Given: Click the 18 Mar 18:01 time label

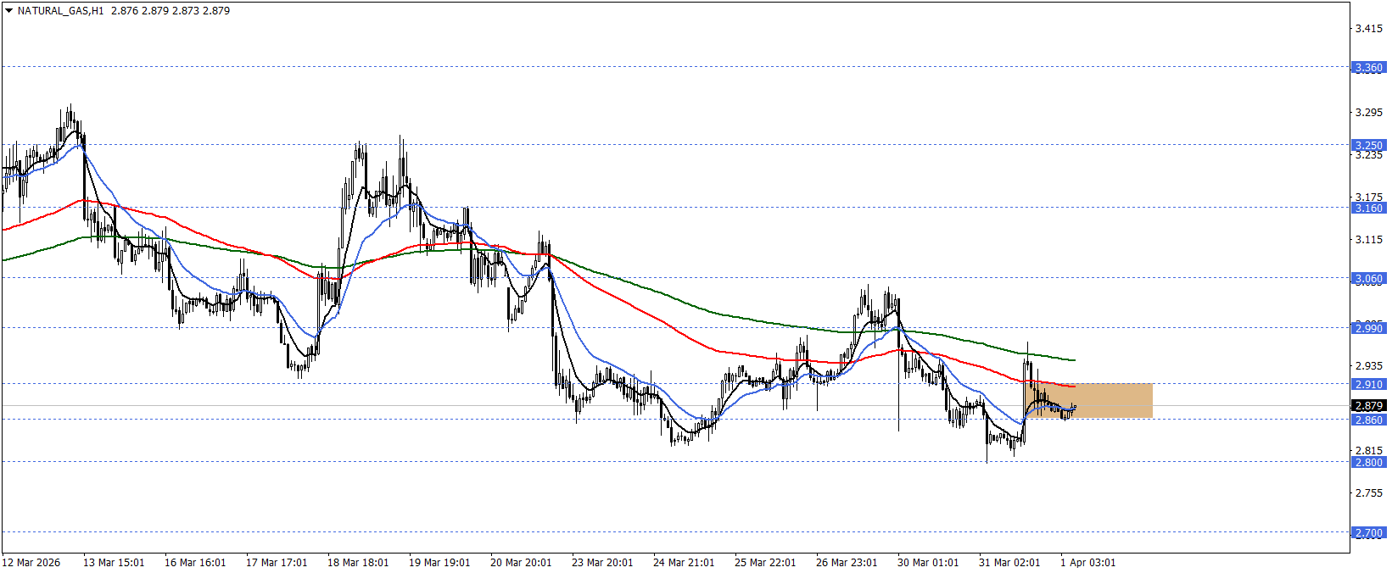Looking at the screenshot, I should click(x=358, y=563).
